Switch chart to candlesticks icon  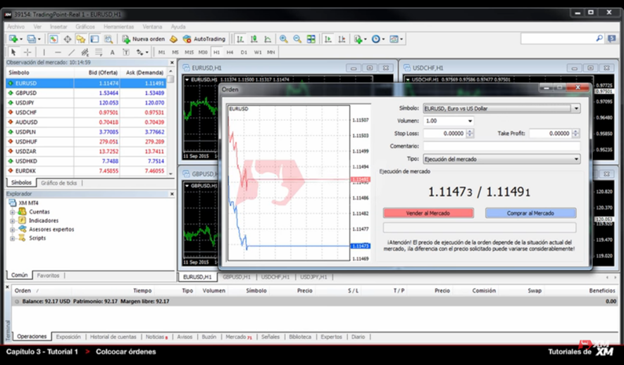coord(254,39)
